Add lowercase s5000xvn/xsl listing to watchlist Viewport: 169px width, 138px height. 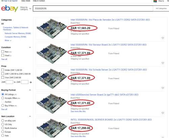163,113
